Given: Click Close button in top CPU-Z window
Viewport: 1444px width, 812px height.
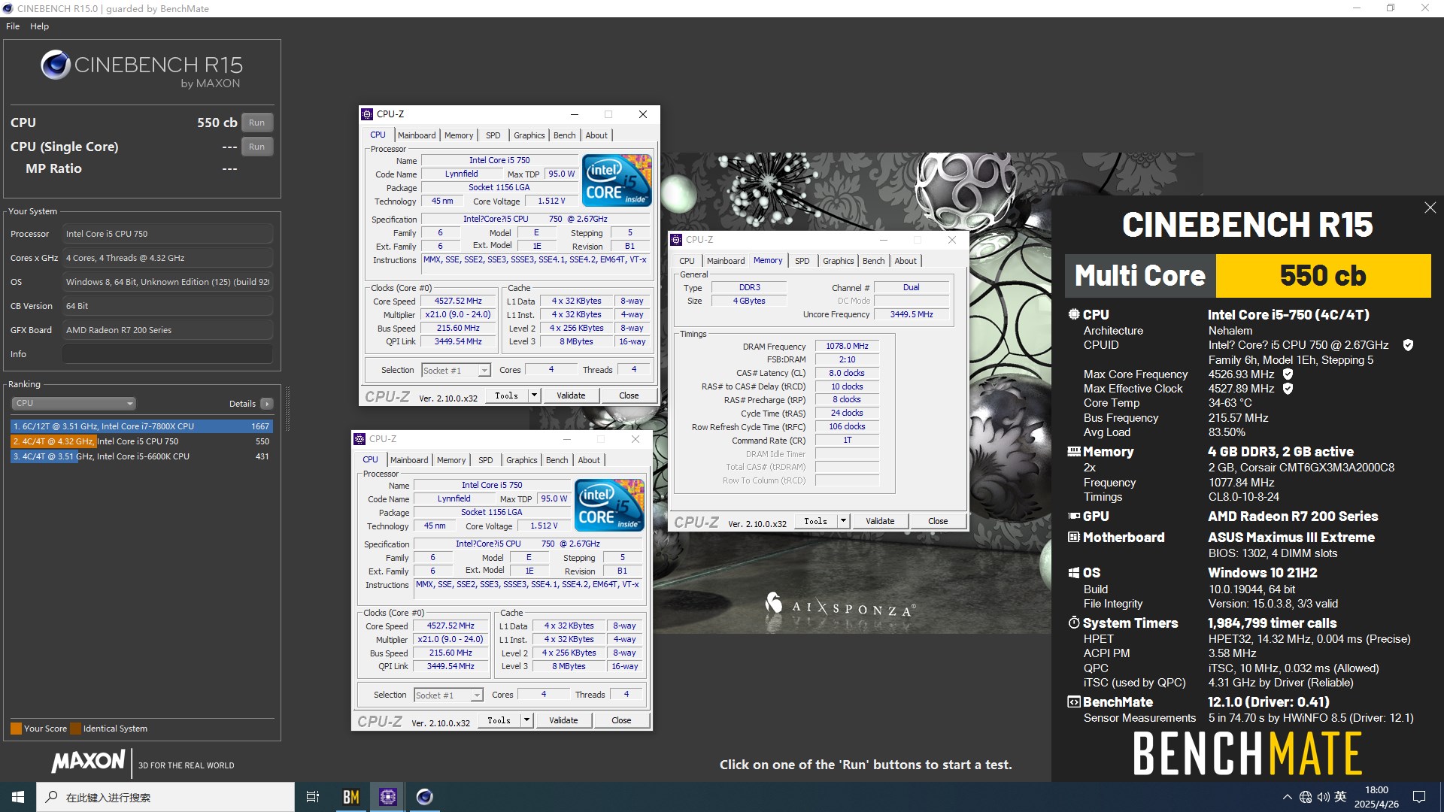Looking at the screenshot, I should point(629,395).
